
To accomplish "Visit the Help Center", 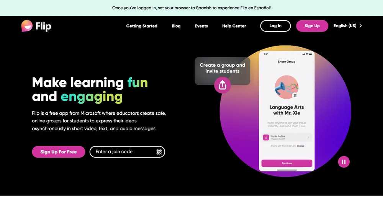I will pyautogui.click(x=234, y=26).
